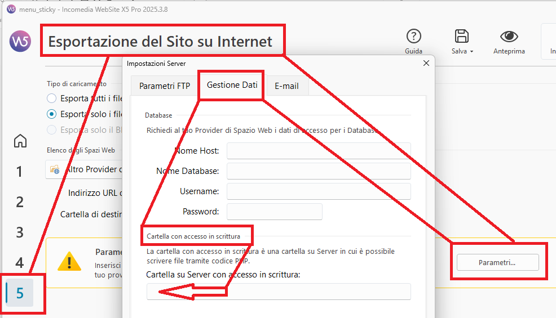
Task: Jump to step 3 in sidebar
Action: (x=20, y=232)
